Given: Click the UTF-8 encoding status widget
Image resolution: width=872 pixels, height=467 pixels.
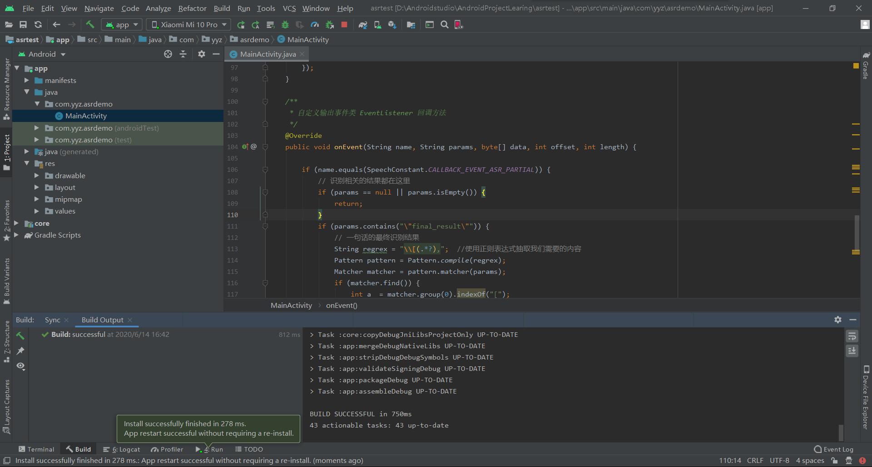Looking at the screenshot, I should 779,460.
